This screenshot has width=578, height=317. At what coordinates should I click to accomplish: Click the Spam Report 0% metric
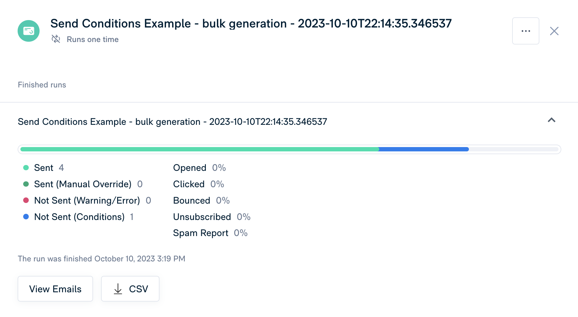coord(210,233)
